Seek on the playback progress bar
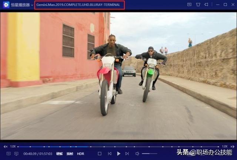The width and height of the screenshot is (237, 160). pos(118,147)
